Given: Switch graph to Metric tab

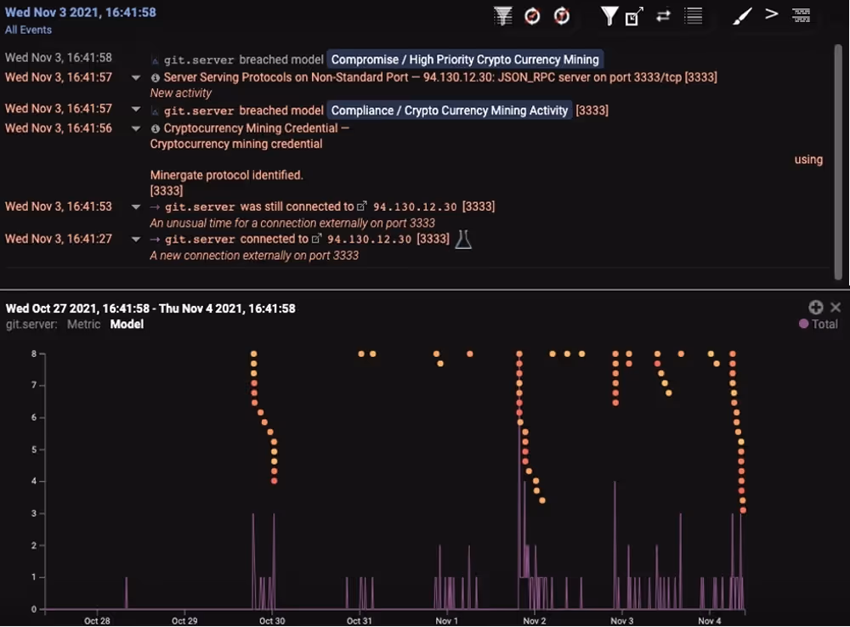Looking at the screenshot, I should coord(84,324).
